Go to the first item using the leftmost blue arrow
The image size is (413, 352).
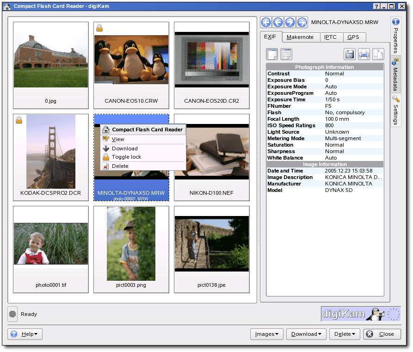pyautogui.click(x=266, y=22)
